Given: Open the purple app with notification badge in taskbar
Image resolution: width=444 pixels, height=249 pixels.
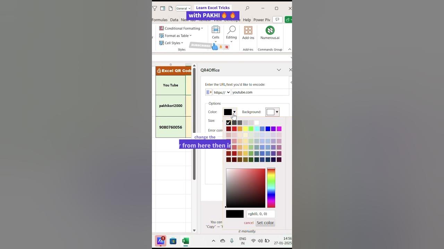Looking at the screenshot, I should (x=161, y=241).
